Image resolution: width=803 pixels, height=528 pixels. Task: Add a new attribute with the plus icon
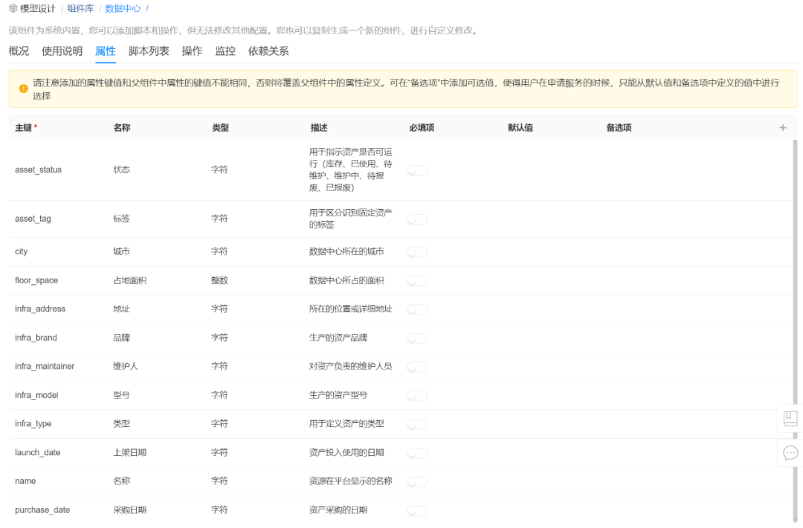(x=782, y=127)
